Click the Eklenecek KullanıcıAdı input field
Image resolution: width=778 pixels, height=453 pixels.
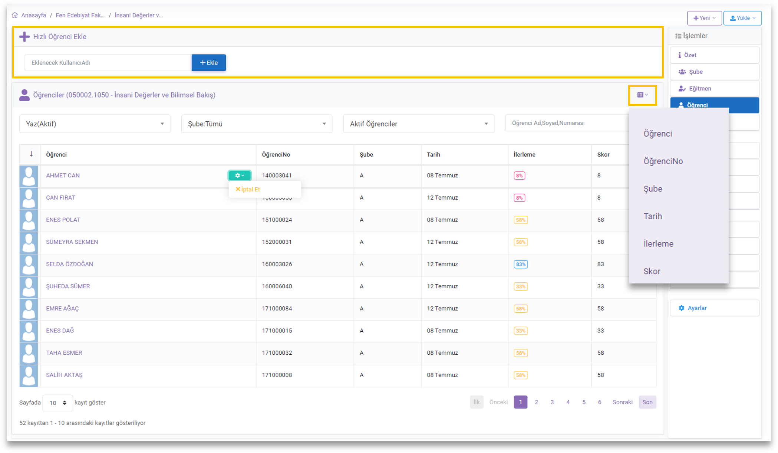[x=108, y=63]
